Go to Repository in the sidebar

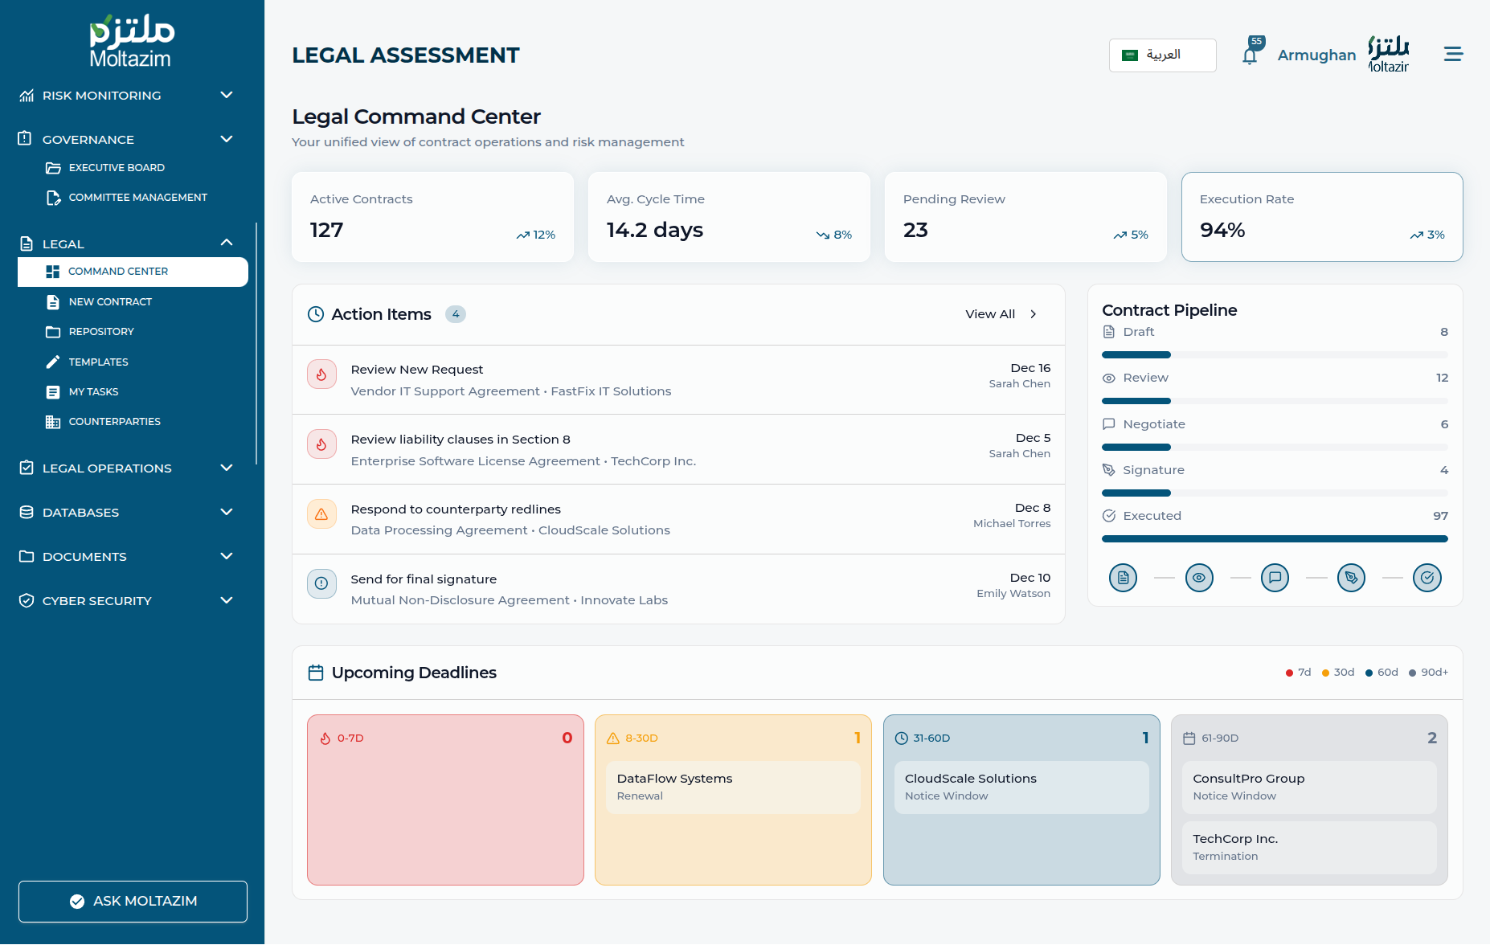pos(101,332)
